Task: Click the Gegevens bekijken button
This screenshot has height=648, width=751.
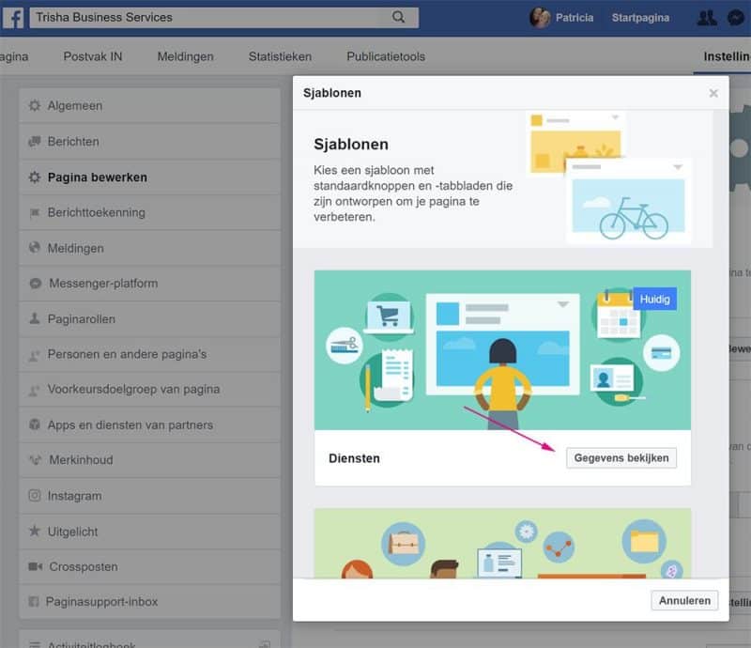Action: (x=621, y=458)
